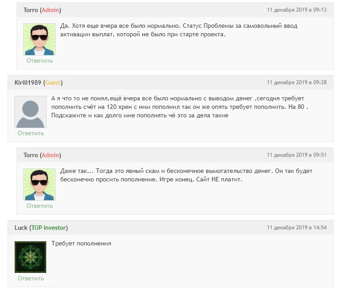The image size is (338, 288).
Task: Click the 11 декабря 2019 в 14:54 timestamp
Action: click(x=297, y=228)
